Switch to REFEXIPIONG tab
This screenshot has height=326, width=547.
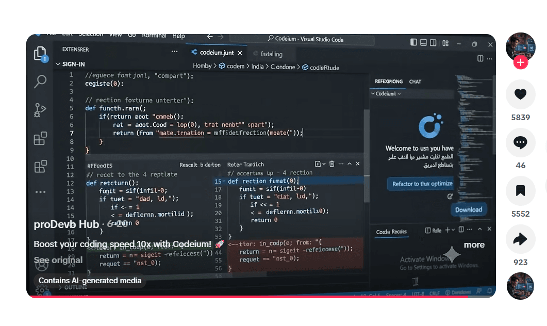tap(389, 81)
